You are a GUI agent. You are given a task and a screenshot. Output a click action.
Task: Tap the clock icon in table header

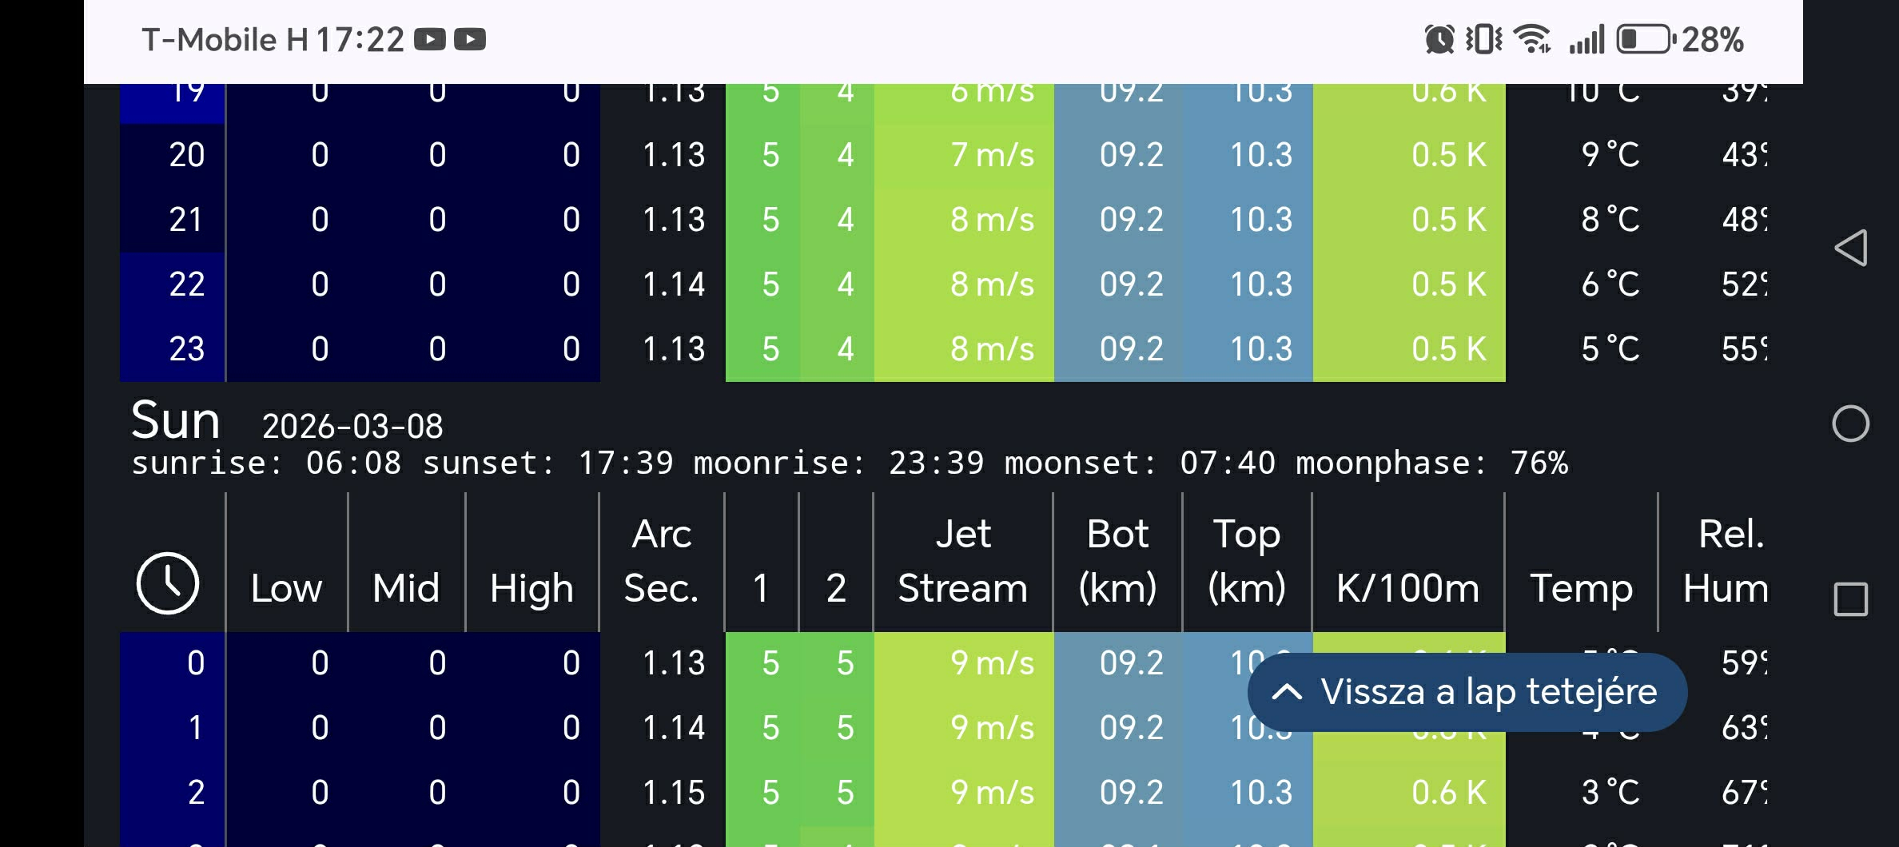[168, 583]
